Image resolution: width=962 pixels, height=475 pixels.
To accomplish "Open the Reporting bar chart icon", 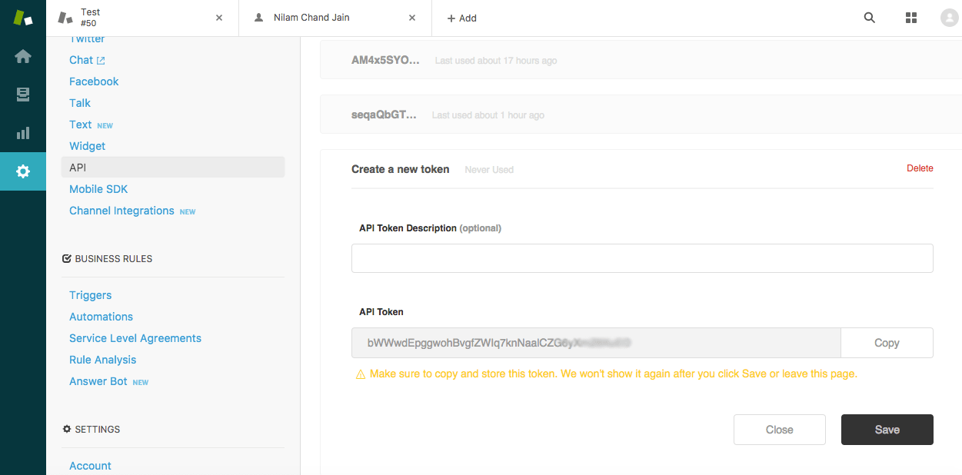I will (x=23, y=133).
